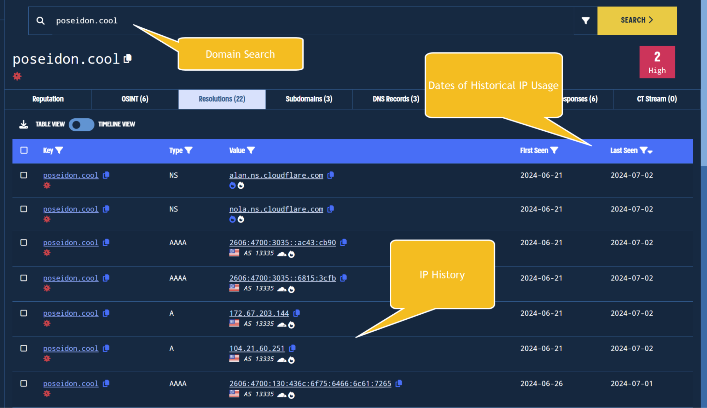Copy the poseidon.cool domain title
The image size is (707, 408).
click(x=128, y=58)
